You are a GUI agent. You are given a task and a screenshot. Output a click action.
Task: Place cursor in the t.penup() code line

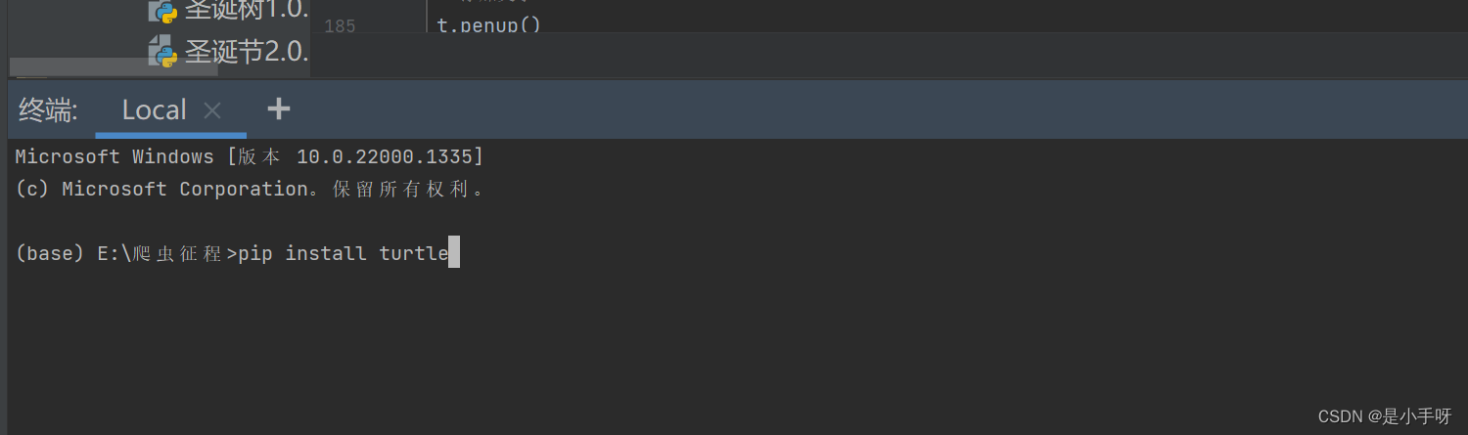[488, 25]
